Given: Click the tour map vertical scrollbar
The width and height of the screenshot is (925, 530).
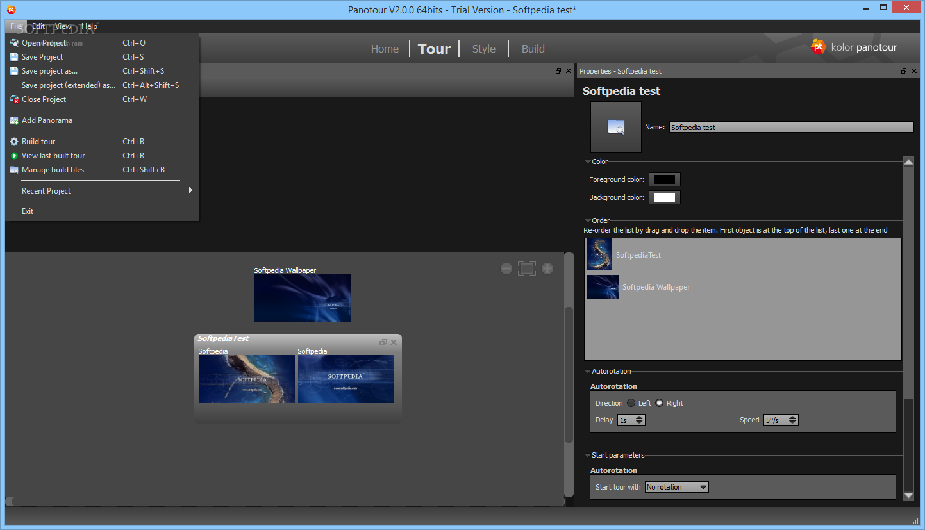Looking at the screenshot, I should (x=569, y=375).
